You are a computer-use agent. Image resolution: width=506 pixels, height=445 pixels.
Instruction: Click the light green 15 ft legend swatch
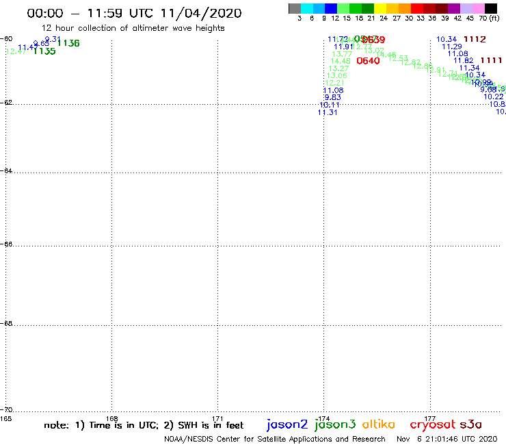343,8
